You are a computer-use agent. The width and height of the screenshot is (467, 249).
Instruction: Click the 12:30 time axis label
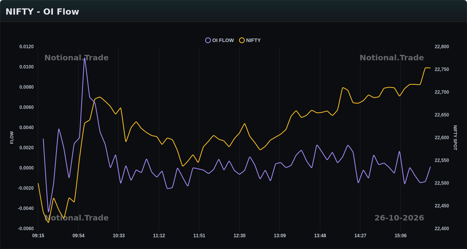[x=239, y=236]
